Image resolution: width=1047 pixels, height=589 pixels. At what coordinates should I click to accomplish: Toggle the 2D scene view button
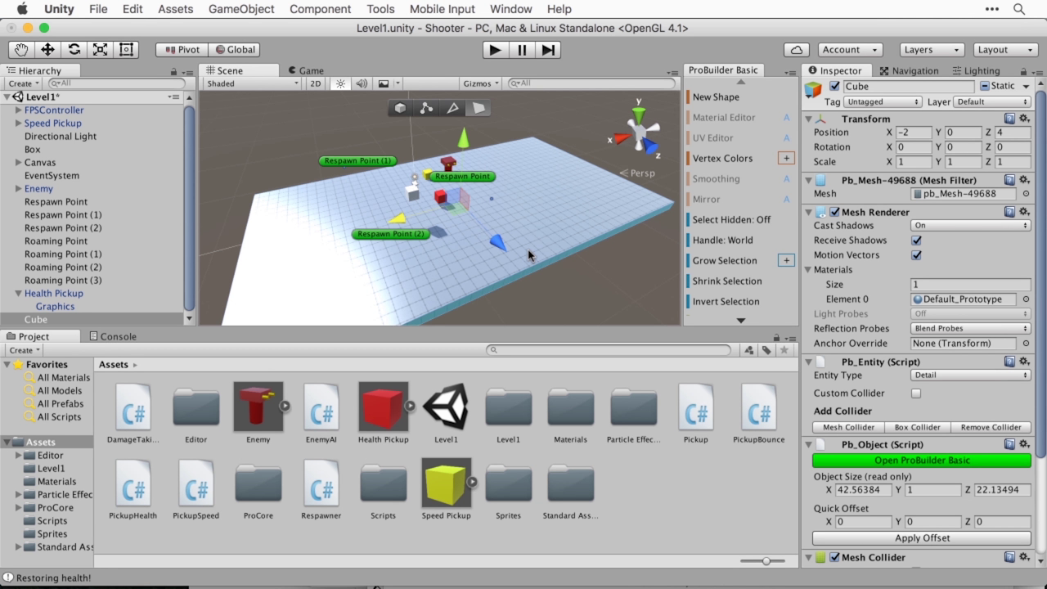pos(315,83)
